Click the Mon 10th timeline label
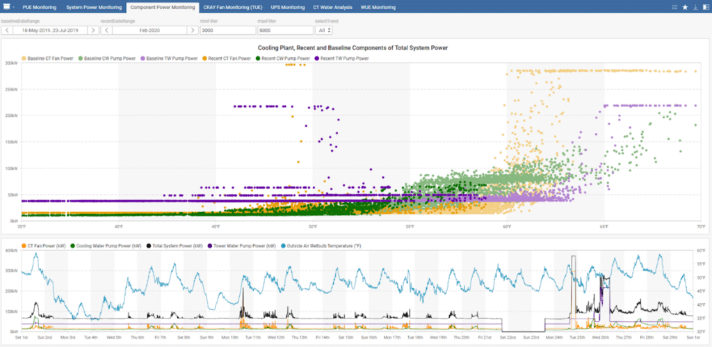This screenshot has height=347, width=712. tap(230, 337)
